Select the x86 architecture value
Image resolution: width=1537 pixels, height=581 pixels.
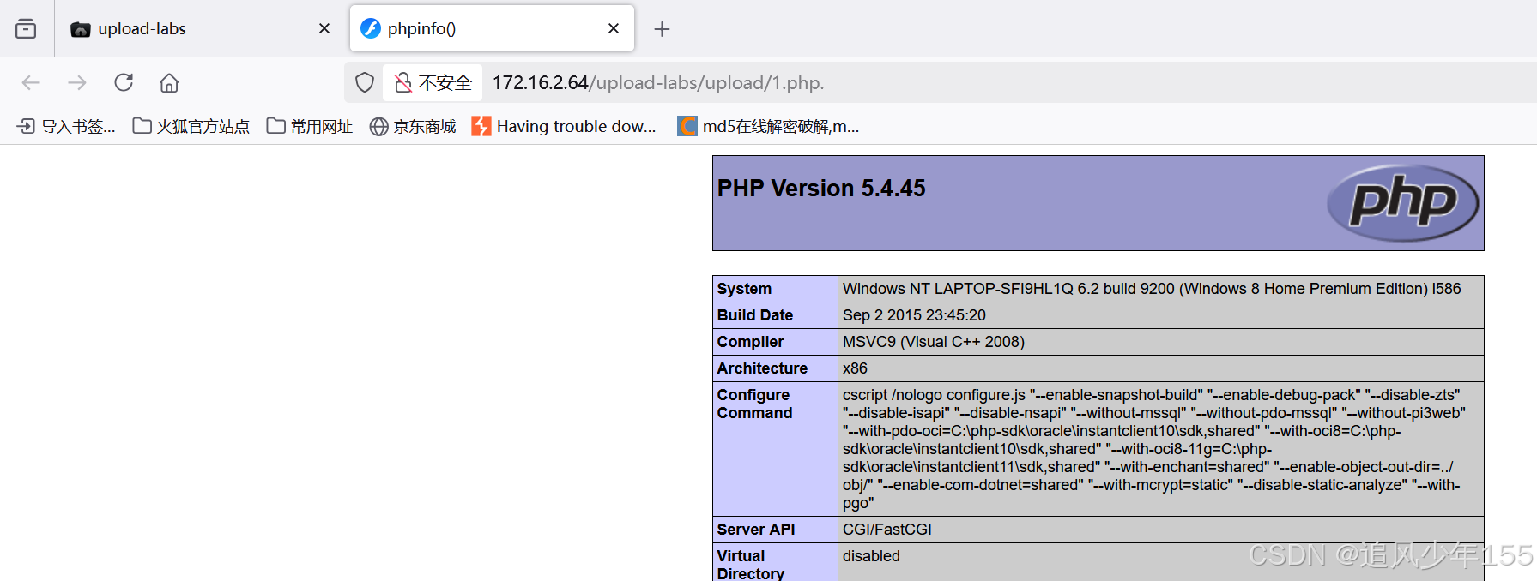pyautogui.click(x=855, y=368)
